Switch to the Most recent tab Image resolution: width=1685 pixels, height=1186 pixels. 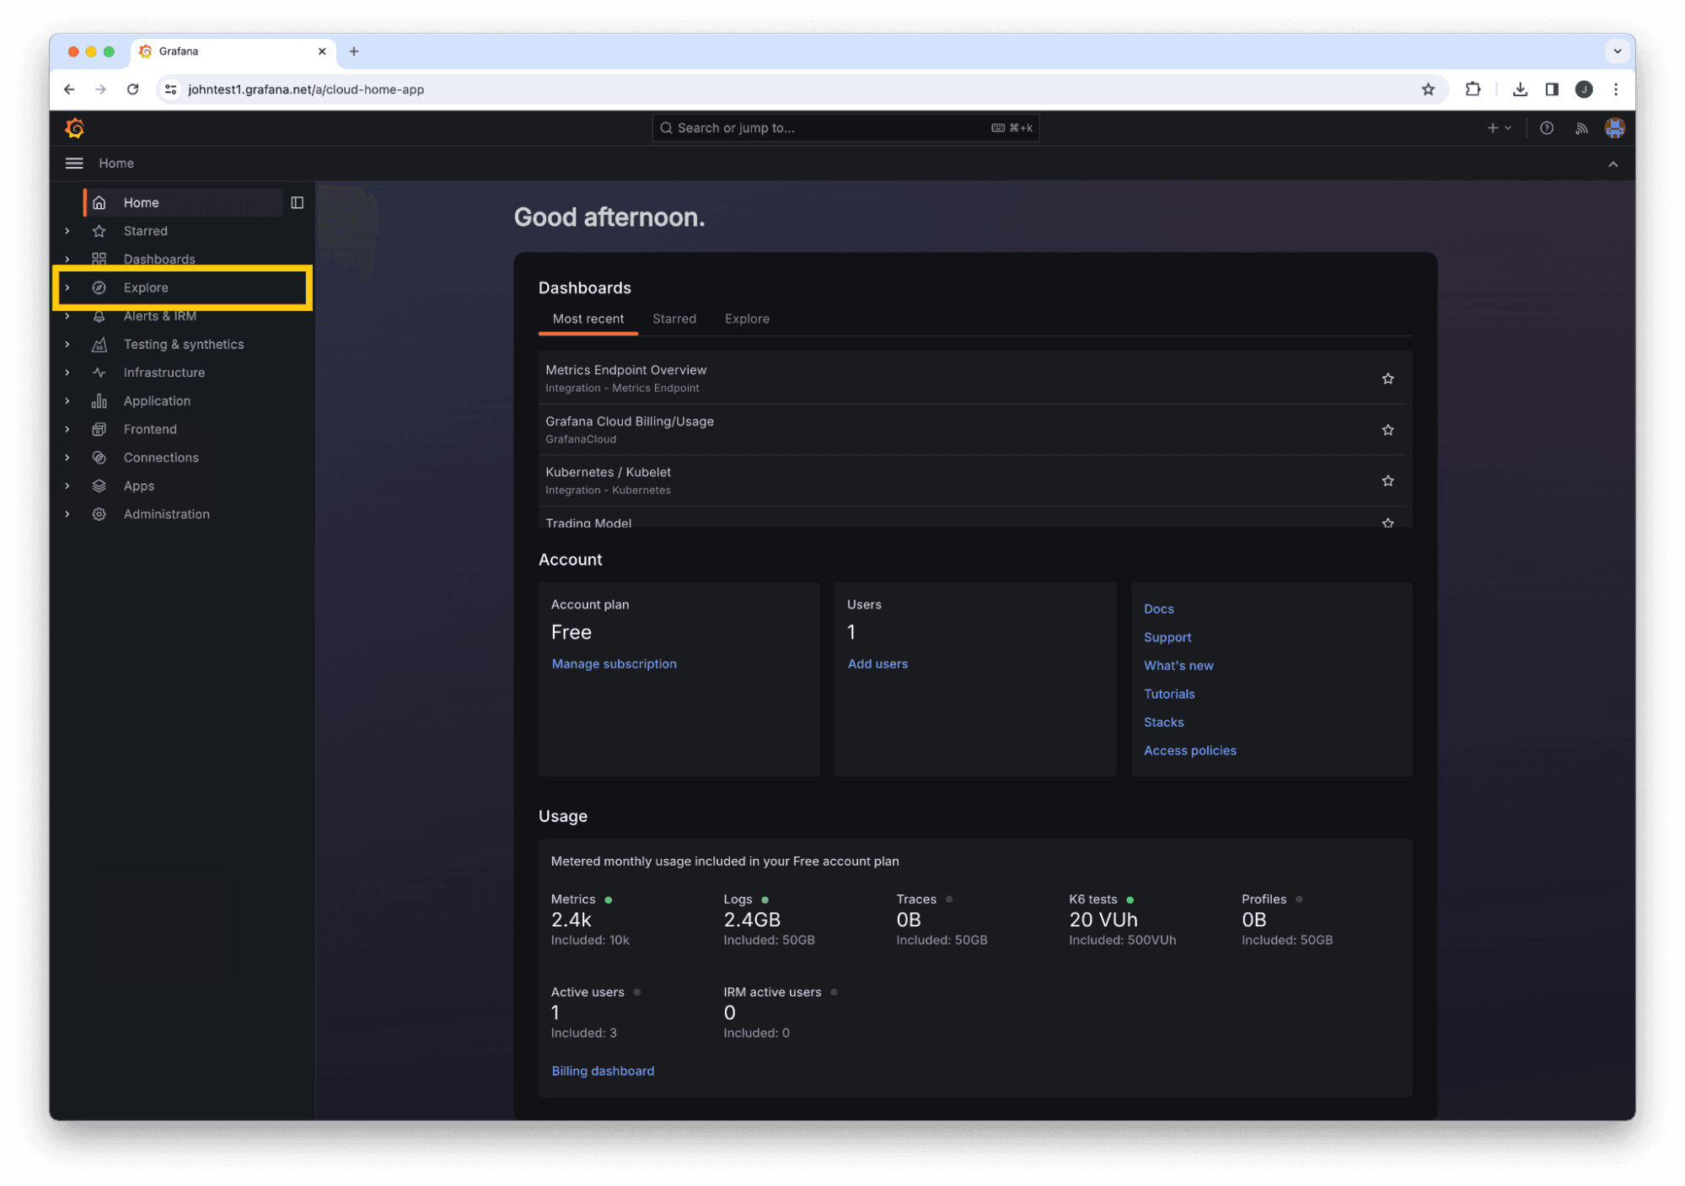(x=588, y=319)
